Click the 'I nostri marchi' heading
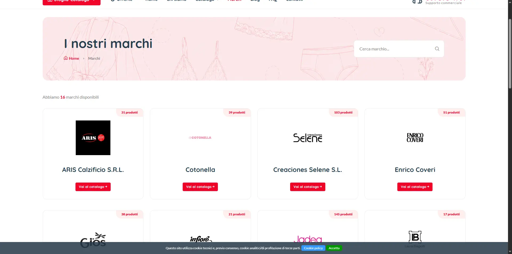This screenshot has height=254, width=512. 108,44
